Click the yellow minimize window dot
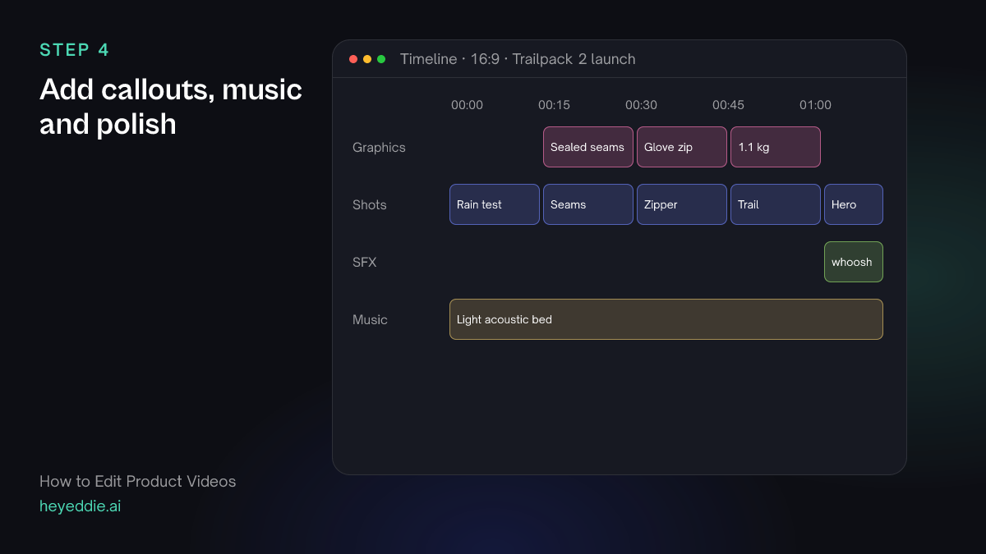 (367, 59)
